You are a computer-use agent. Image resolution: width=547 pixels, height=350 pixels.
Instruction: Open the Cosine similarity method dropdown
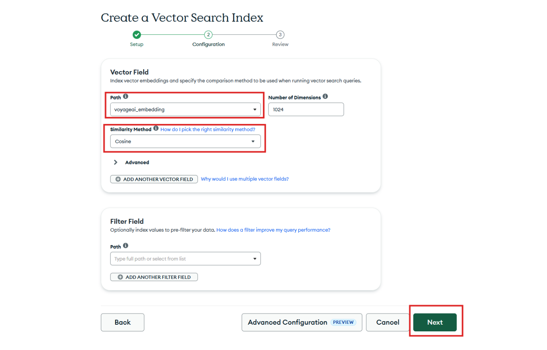coord(185,141)
